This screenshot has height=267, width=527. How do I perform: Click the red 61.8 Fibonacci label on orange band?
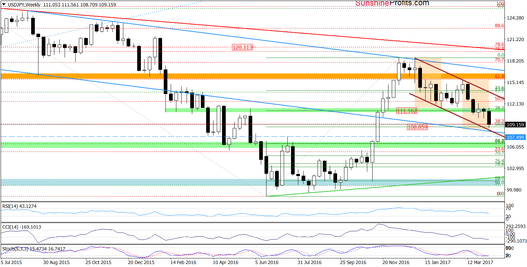(499, 76)
